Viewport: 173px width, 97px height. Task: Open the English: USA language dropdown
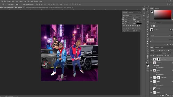(x=128, y=31)
